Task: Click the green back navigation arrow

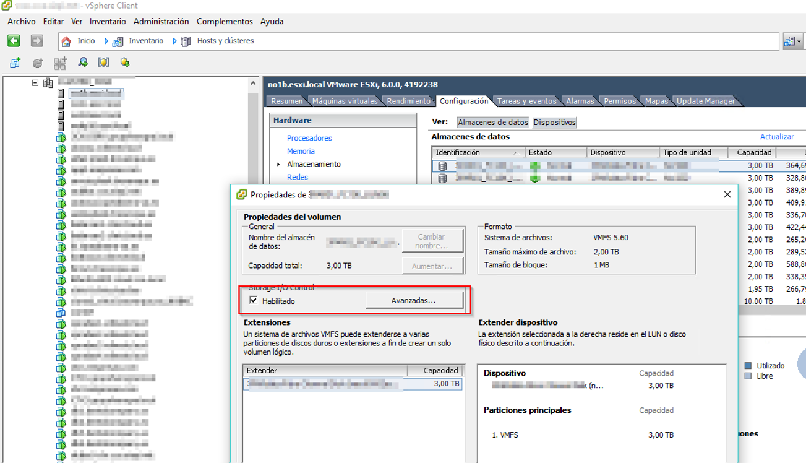Action: pos(14,41)
